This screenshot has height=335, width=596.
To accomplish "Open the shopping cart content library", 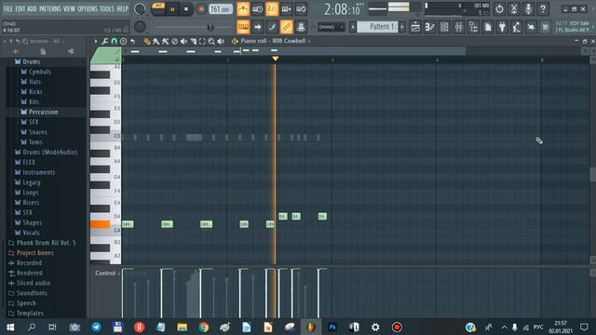I will 545,27.
